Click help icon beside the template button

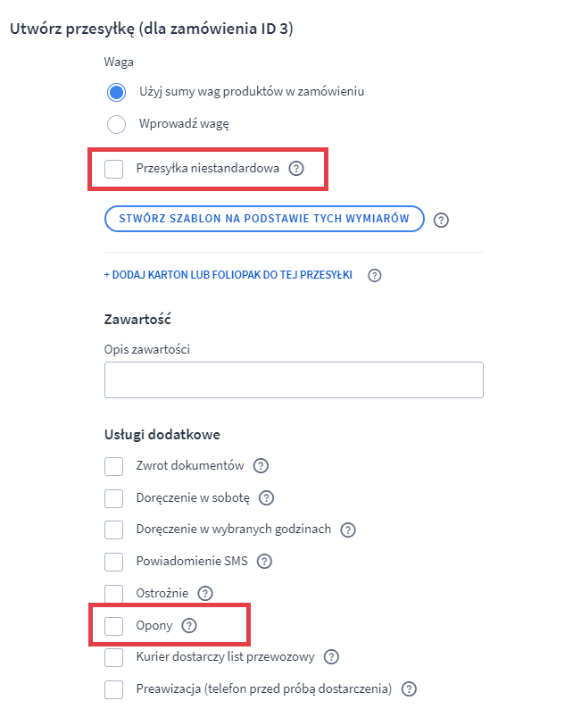click(440, 220)
